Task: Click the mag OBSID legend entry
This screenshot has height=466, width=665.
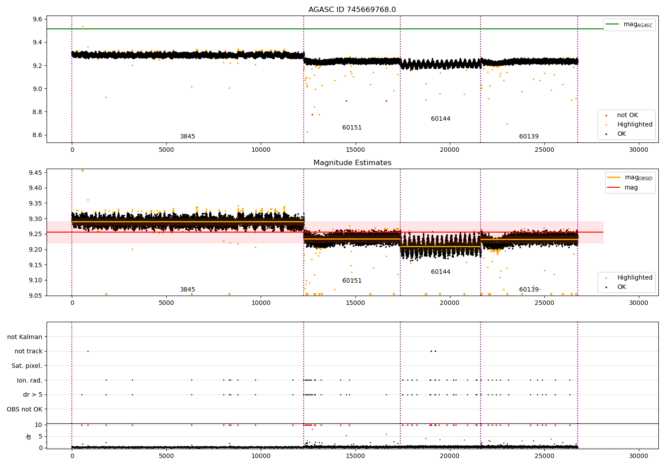Action: pyautogui.click(x=630, y=178)
